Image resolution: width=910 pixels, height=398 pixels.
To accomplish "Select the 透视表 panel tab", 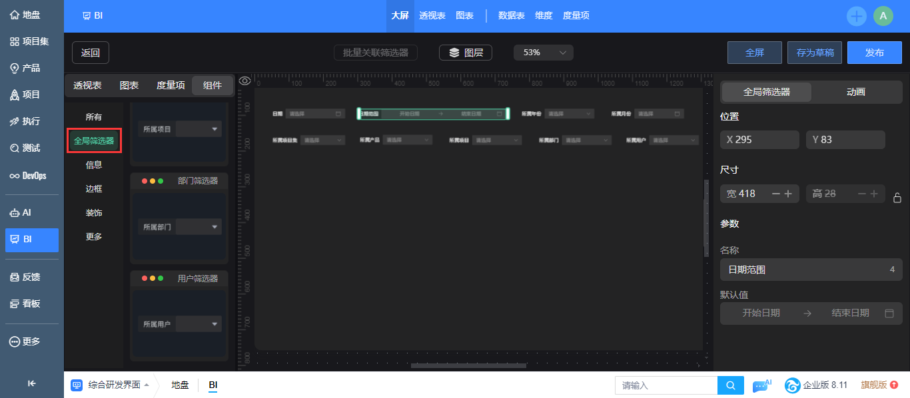I will coord(87,85).
